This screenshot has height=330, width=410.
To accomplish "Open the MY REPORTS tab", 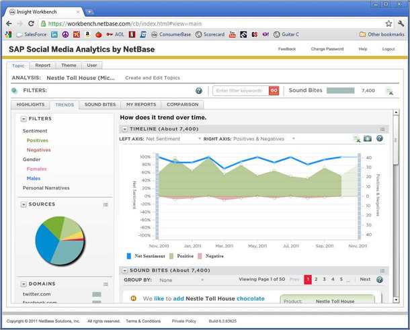I will click(x=141, y=105).
